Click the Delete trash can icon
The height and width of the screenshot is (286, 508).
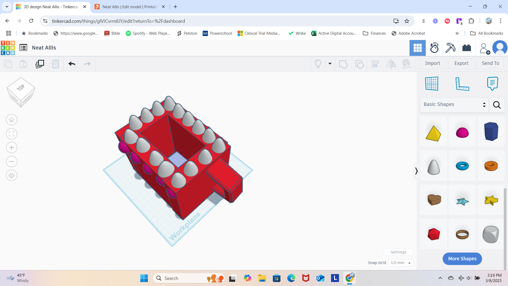56,64
